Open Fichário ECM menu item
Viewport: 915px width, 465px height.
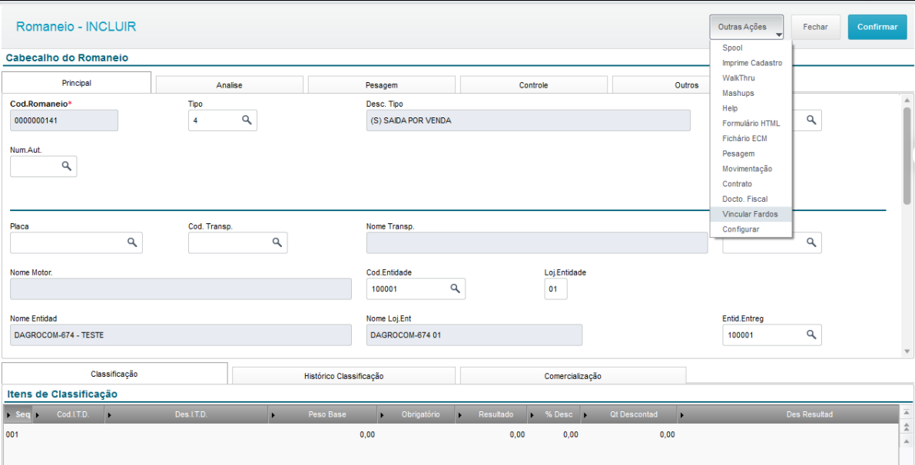point(751,139)
